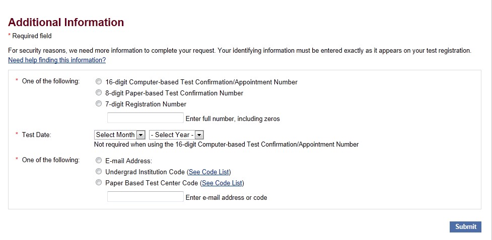
Task: Open the Select Month dropdown
Action: point(120,135)
